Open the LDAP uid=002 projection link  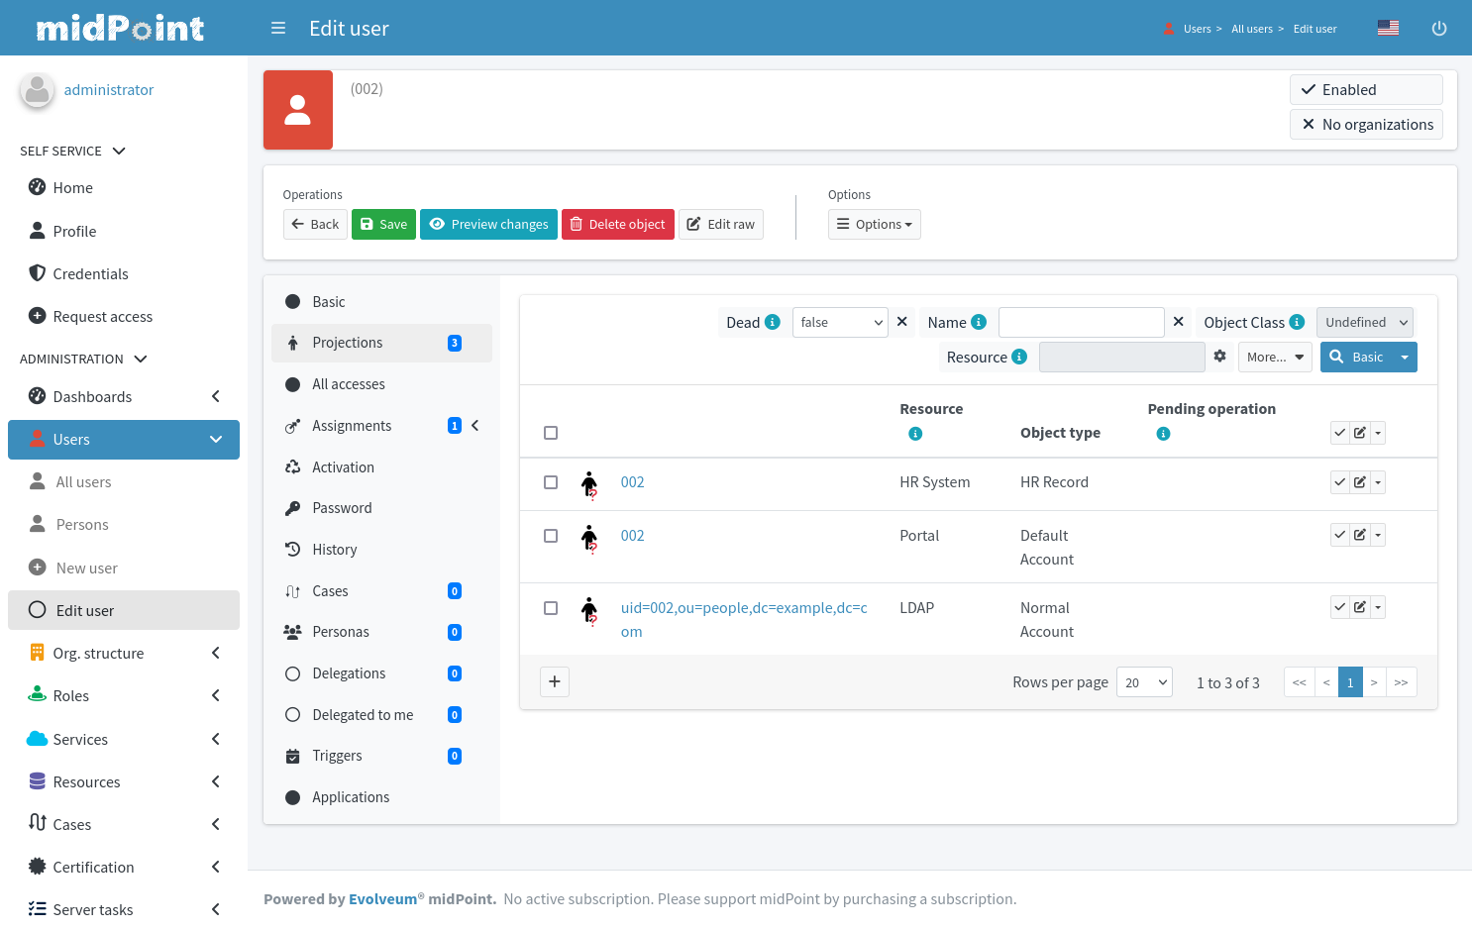pos(743,608)
